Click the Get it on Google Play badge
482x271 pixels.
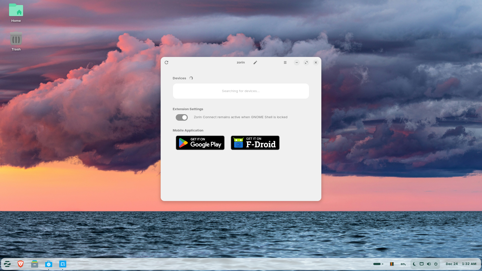(x=200, y=143)
